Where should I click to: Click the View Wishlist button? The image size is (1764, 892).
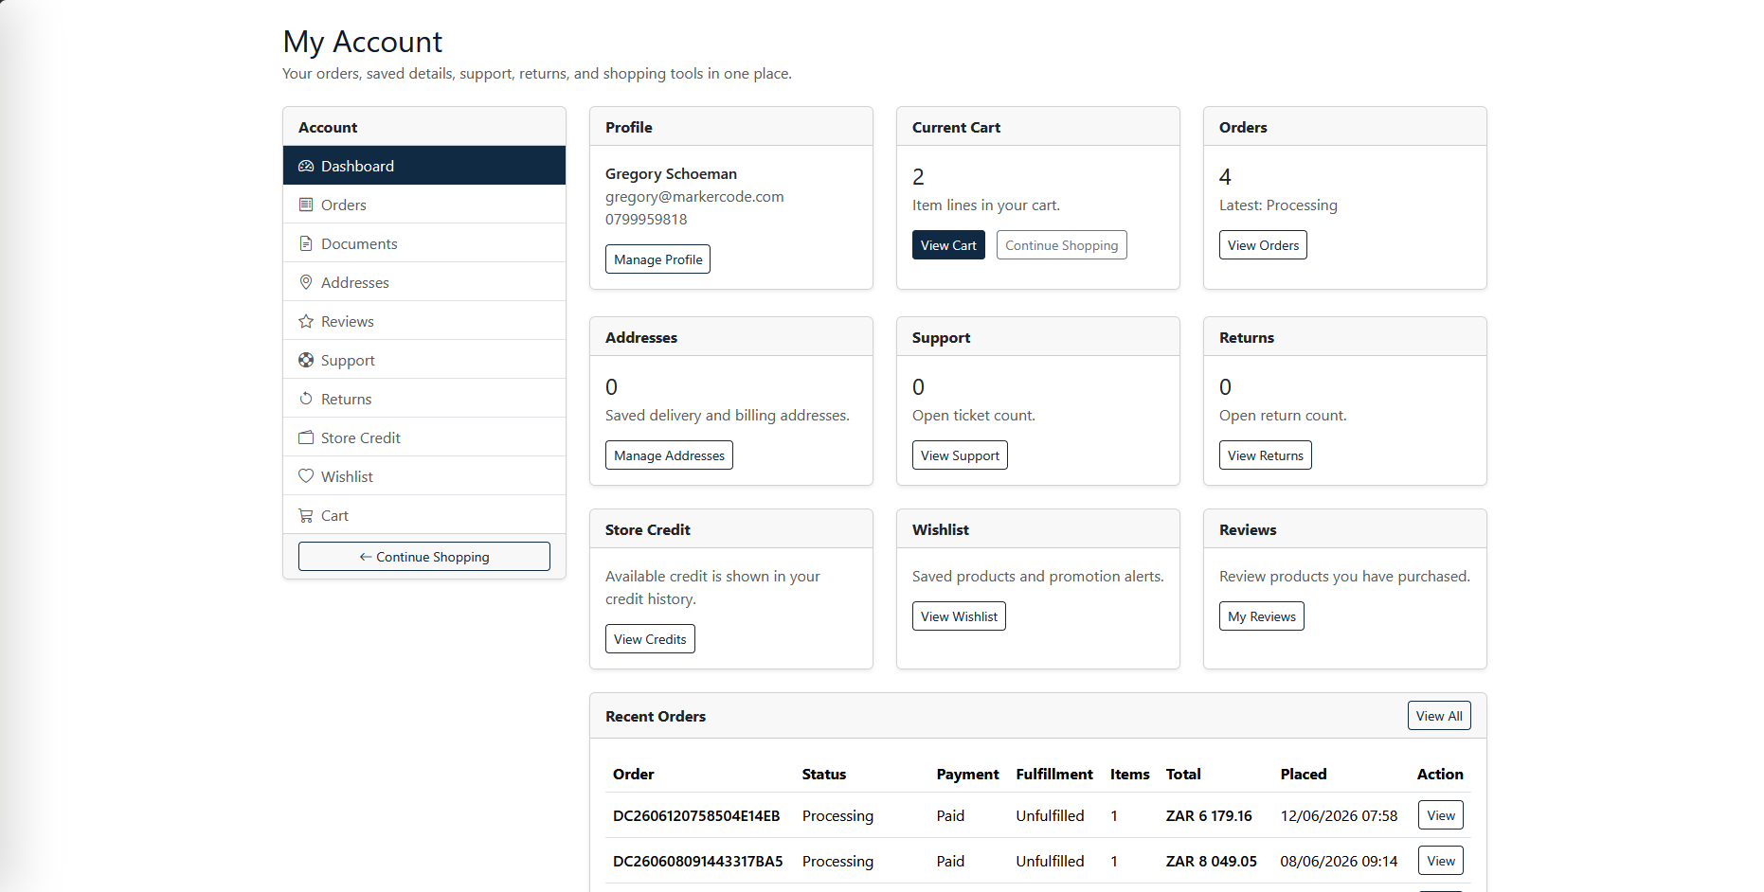[x=959, y=616]
